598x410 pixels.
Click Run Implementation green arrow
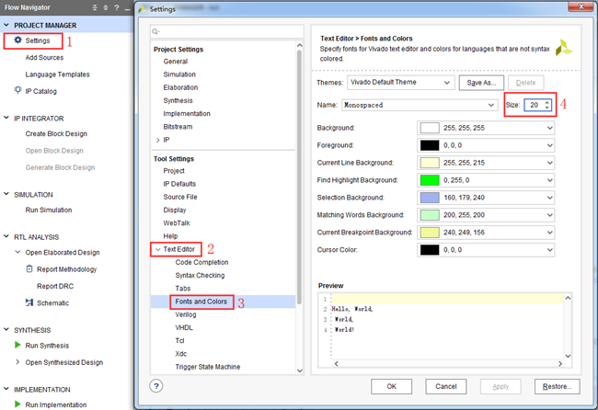click(x=17, y=404)
